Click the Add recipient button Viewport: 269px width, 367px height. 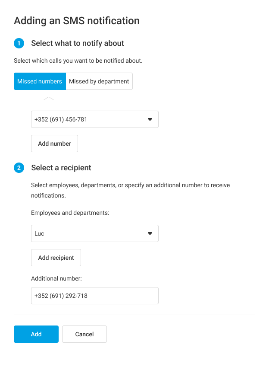(56, 258)
